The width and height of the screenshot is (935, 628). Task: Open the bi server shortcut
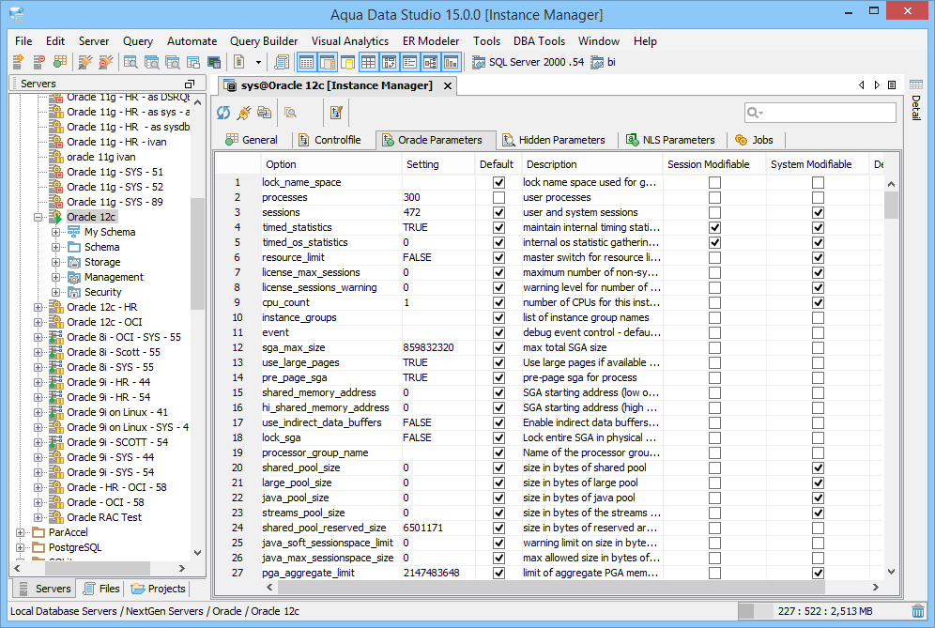pos(603,62)
